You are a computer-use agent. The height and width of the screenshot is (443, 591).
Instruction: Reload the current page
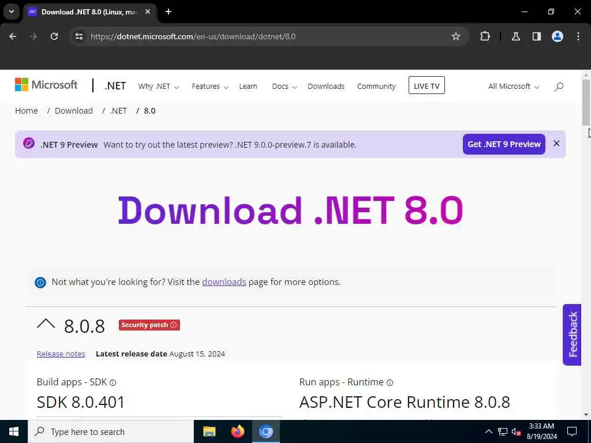[54, 36]
